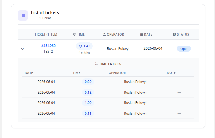The height and width of the screenshot is (138, 215).
Task: Open ticket link #454962
Action: pyautogui.click(x=48, y=46)
